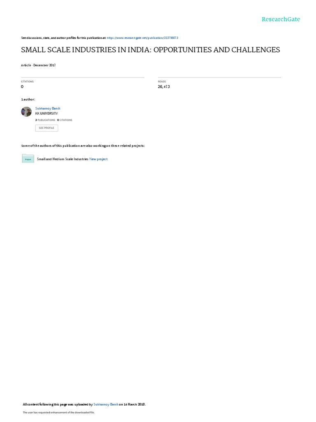Click the READS value 26,473
The image size is (316, 422).
[x=164, y=87]
